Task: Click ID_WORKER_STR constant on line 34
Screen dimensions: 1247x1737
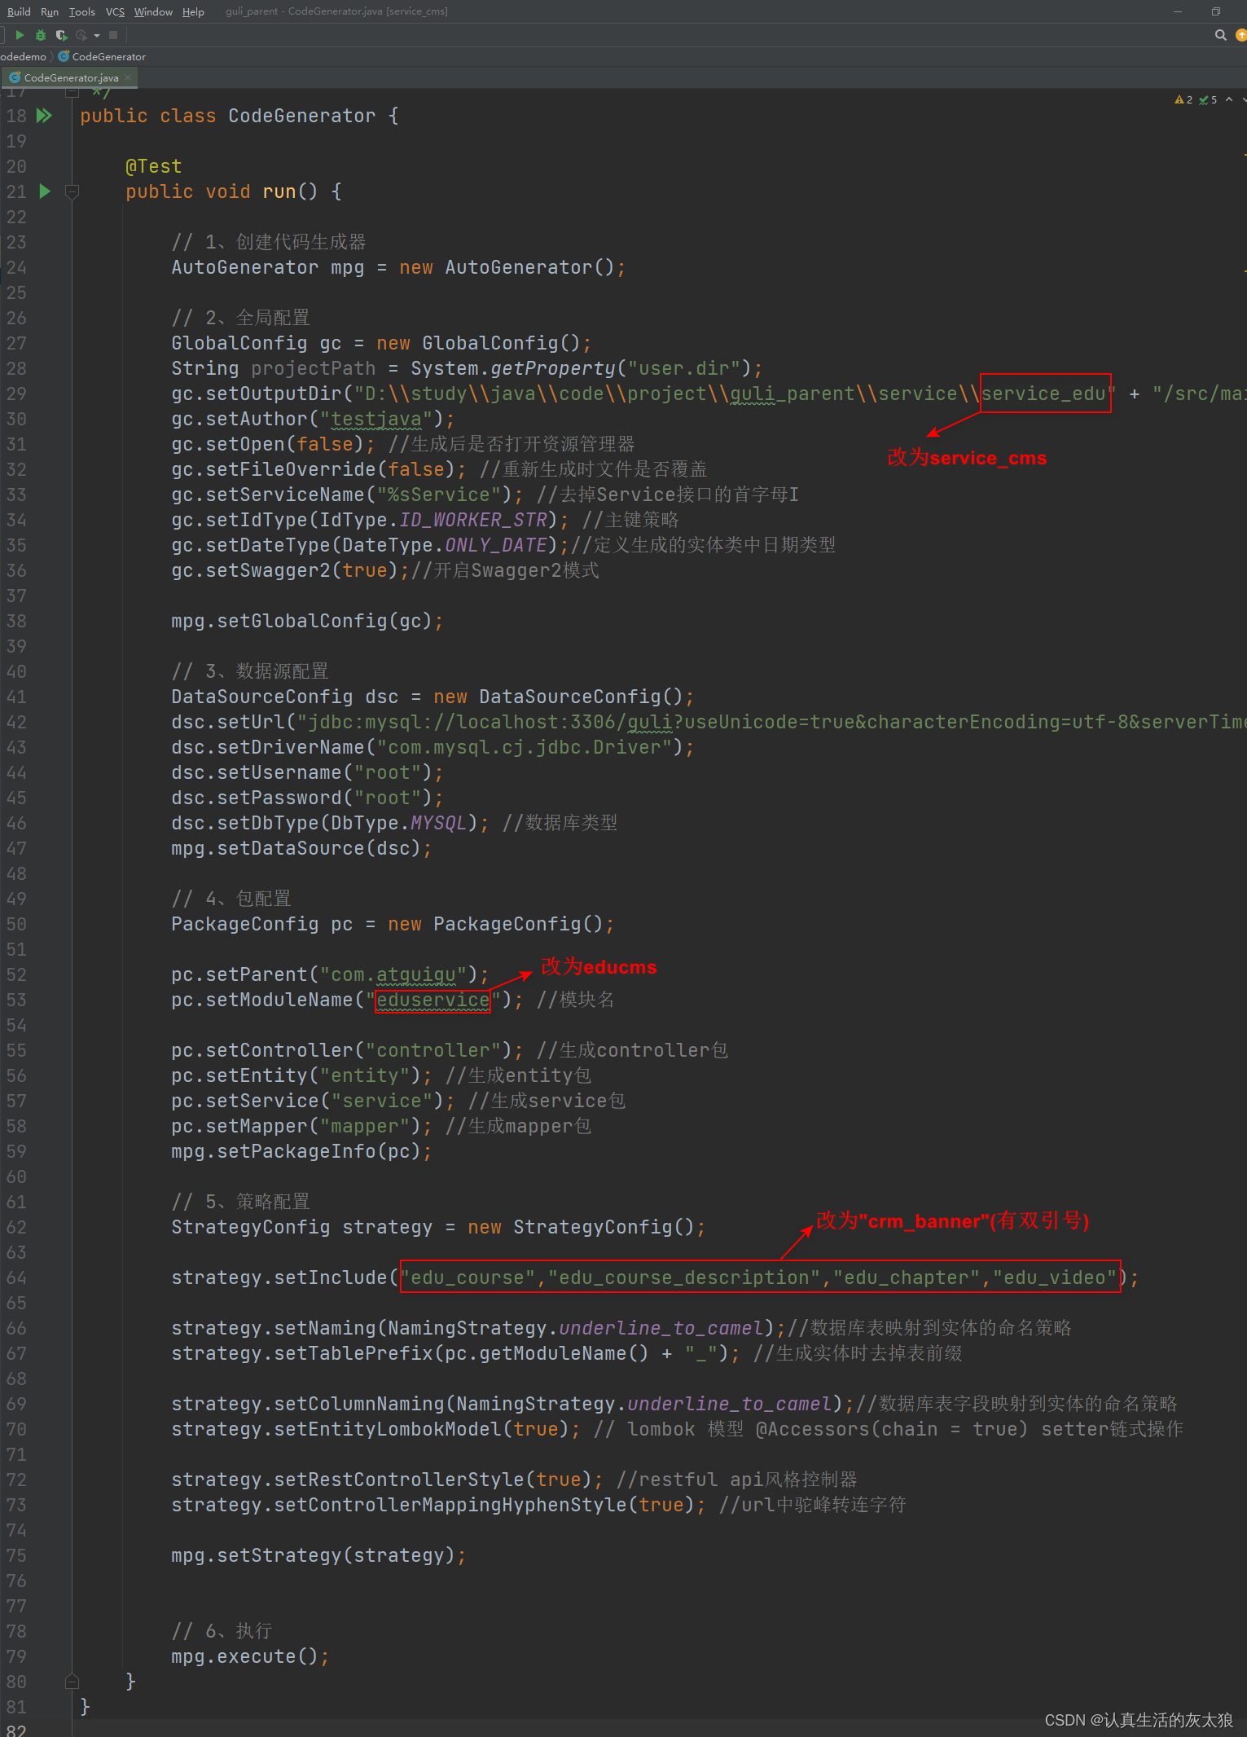Action: tap(472, 520)
